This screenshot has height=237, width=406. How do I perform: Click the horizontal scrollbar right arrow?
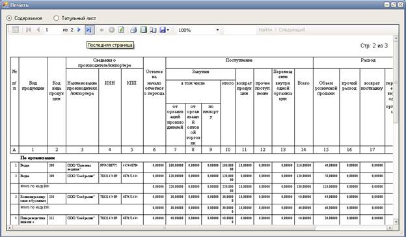pyautogui.click(x=390, y=228)
